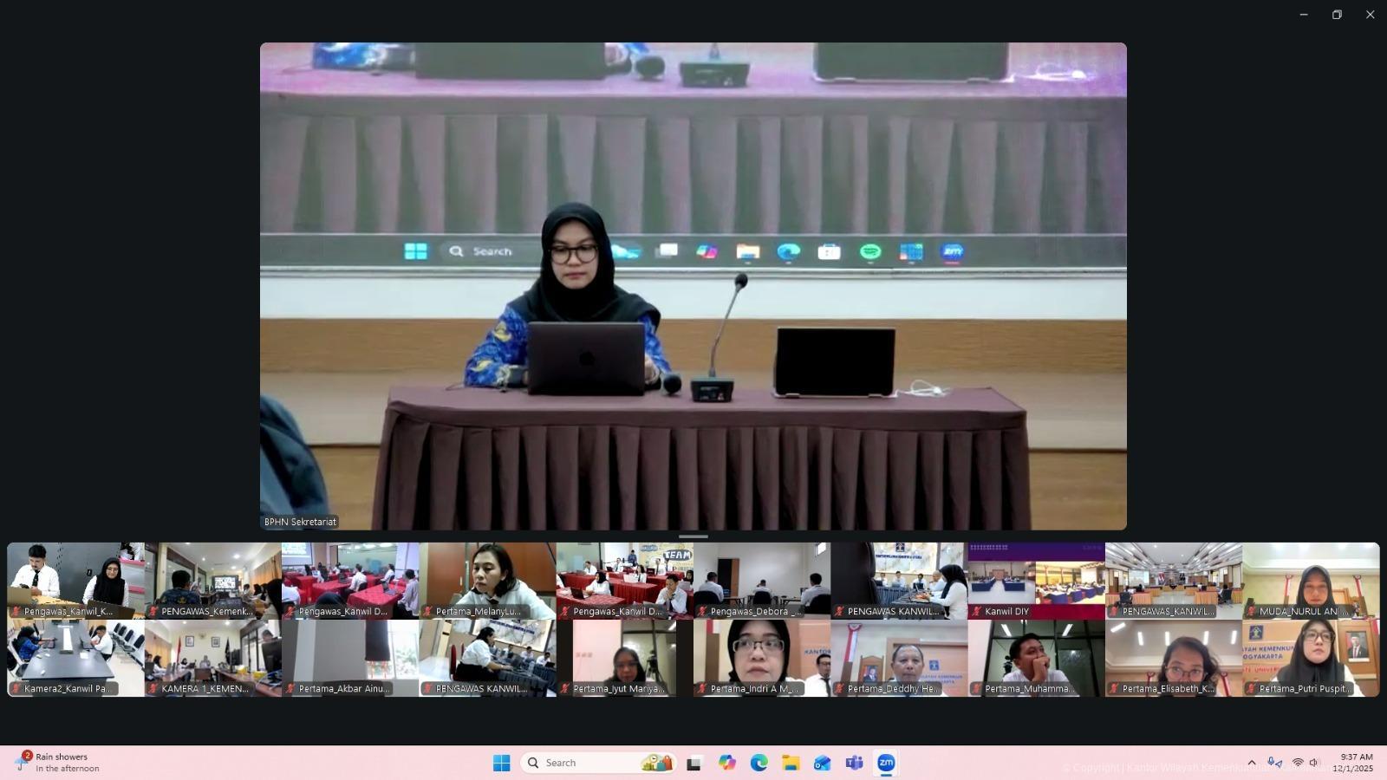Click the BPHN Sekretariat main speaker video
The image size is (1387, 780).
click(x=693, y=286)
